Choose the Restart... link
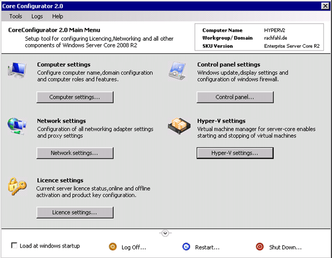 (207, 247)
